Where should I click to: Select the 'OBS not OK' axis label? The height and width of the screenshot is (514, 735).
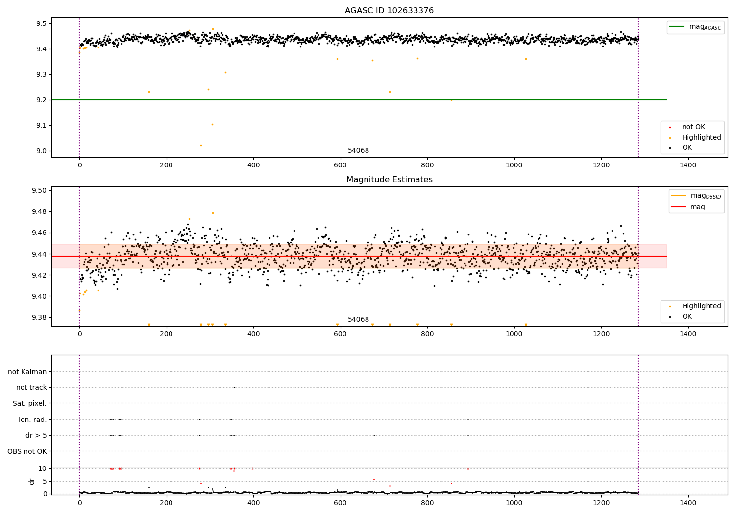(x=27, y=451)
